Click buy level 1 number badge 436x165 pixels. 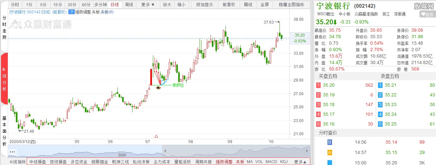[x=318, y=85]
